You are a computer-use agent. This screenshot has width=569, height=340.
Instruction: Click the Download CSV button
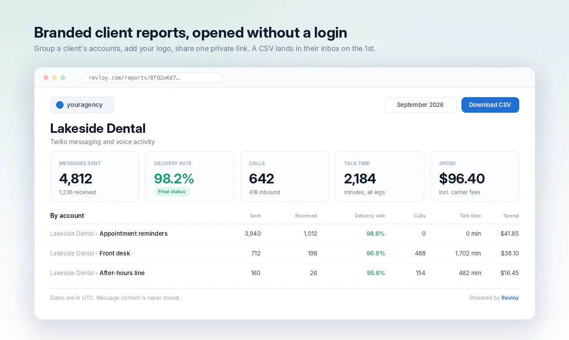490,105
